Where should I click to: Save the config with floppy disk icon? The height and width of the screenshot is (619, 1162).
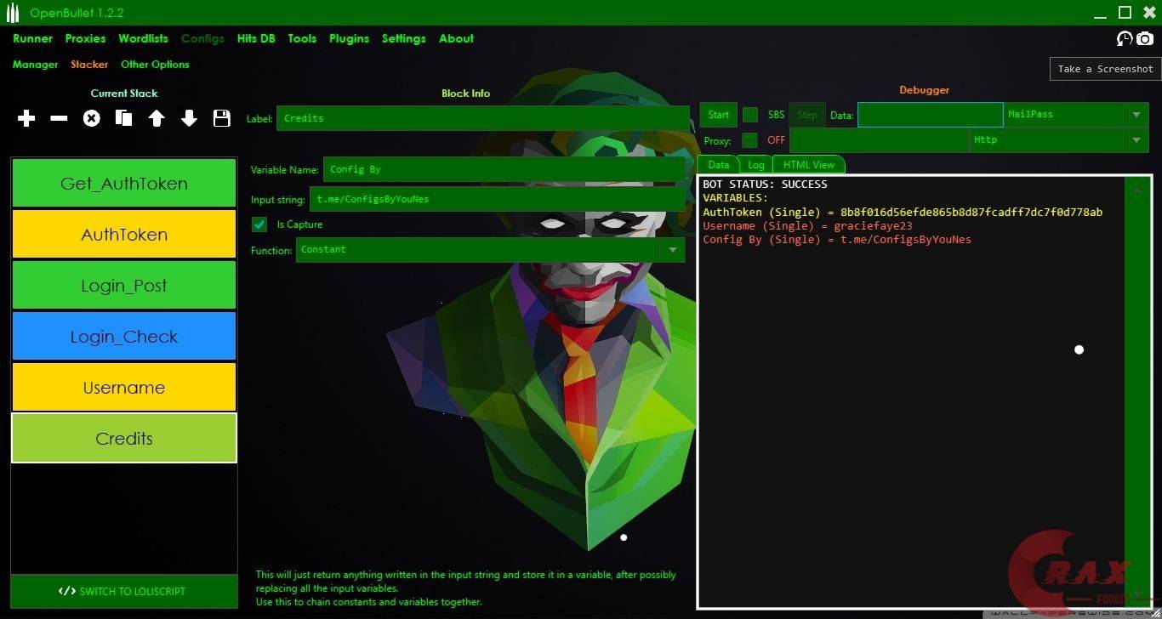coord(222,118)
